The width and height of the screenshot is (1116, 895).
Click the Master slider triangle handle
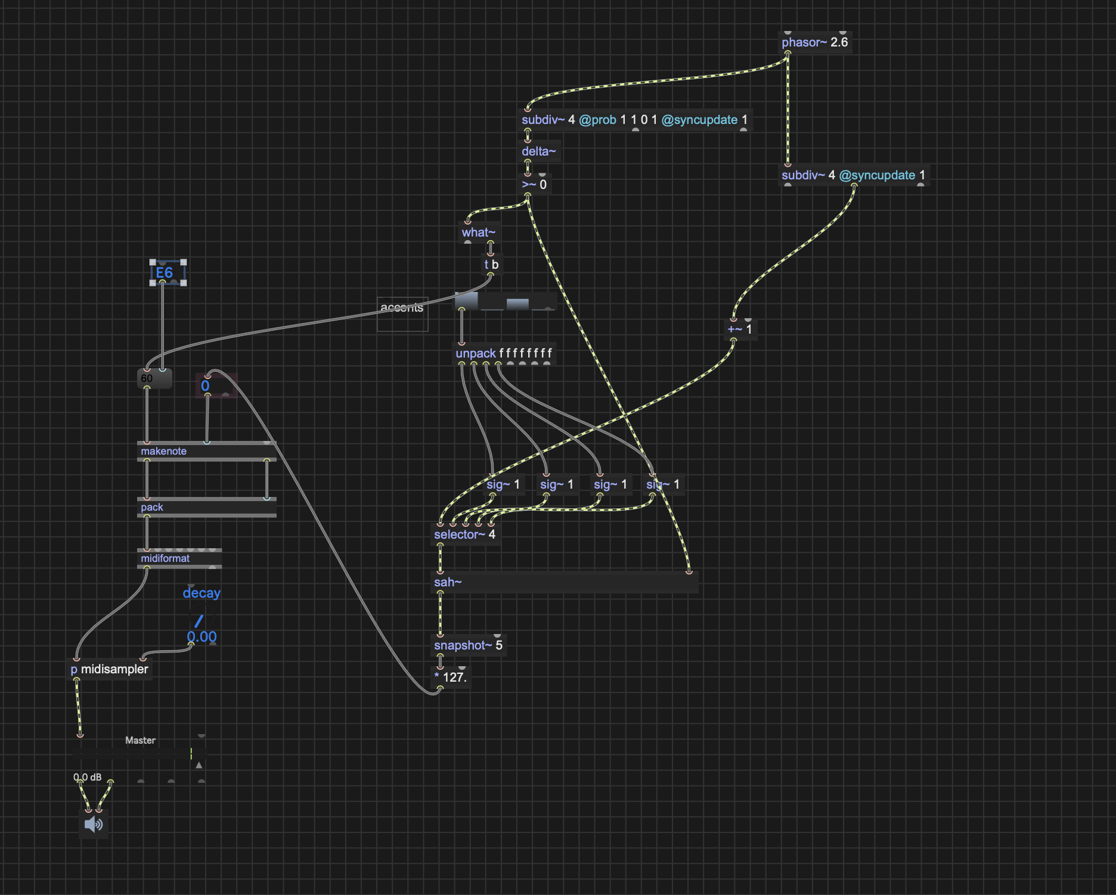point(199,765)
